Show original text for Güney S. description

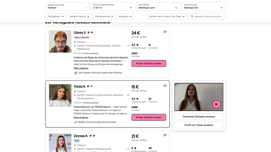pyautogui.click(x=91, y=53)
